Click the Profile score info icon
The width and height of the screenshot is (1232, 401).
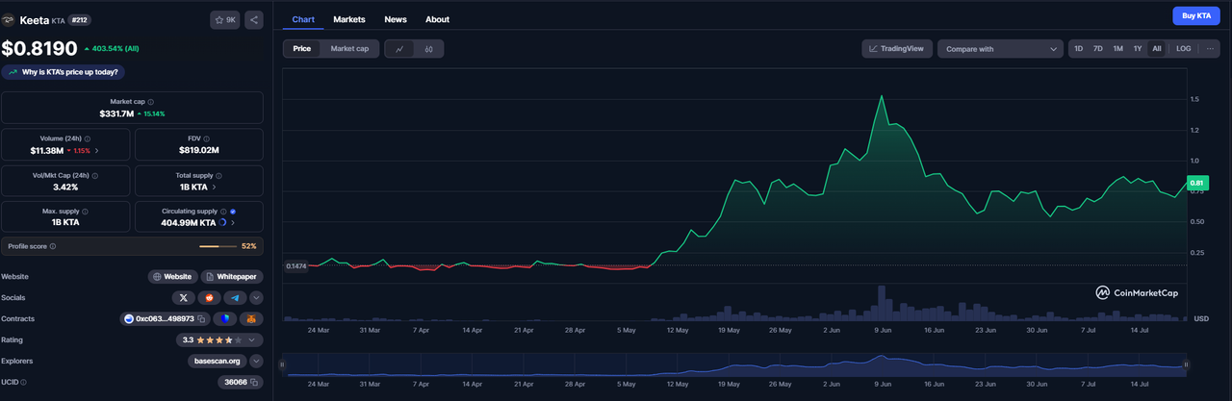pos(53,246)
